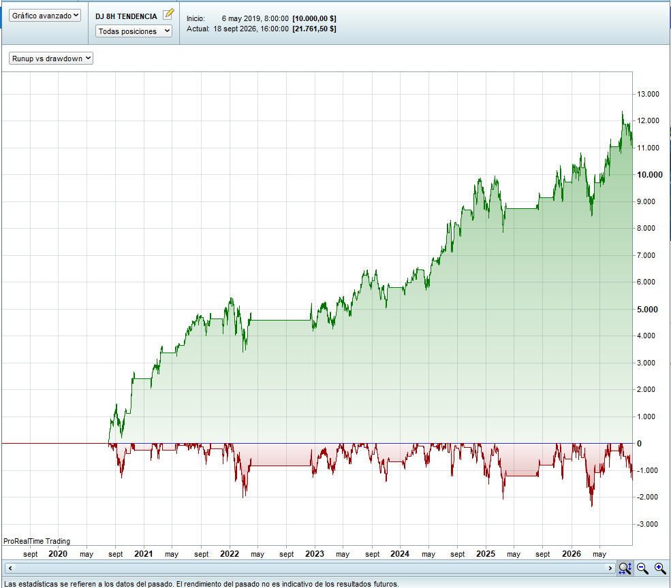The image size is (671, 588).
Task: Click the horizontal scrollbar track
Action: tap(310, 568)
